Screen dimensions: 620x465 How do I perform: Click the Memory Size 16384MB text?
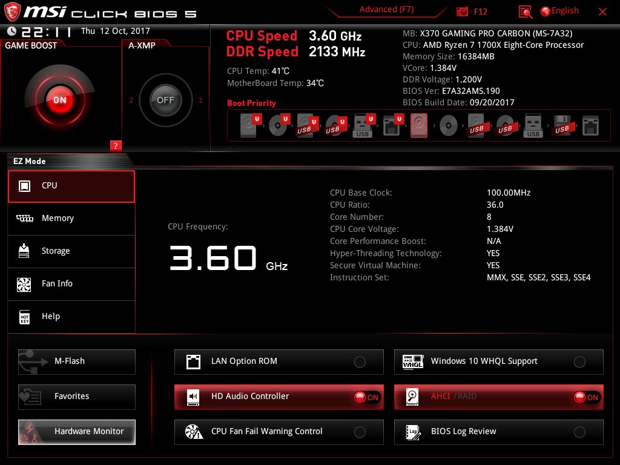coord(449,56)
